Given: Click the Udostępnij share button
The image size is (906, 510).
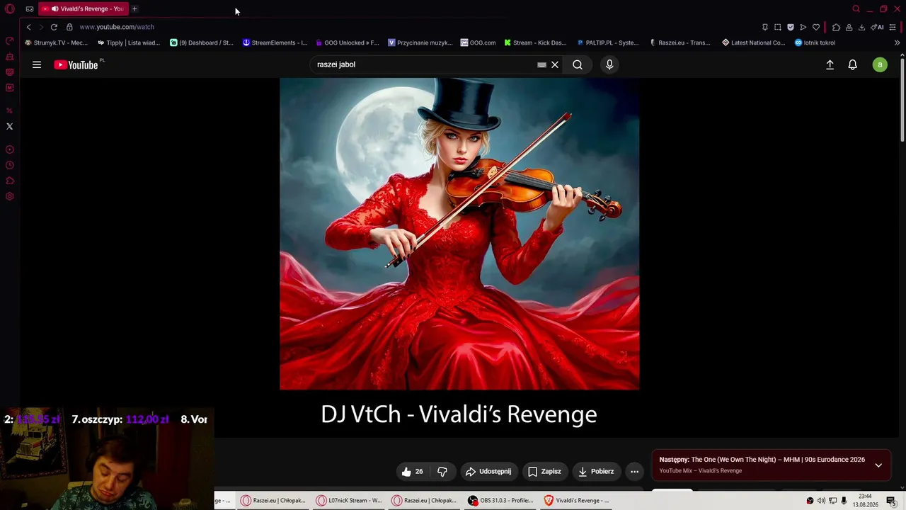Looking at the screenshot, I should 488,471.
